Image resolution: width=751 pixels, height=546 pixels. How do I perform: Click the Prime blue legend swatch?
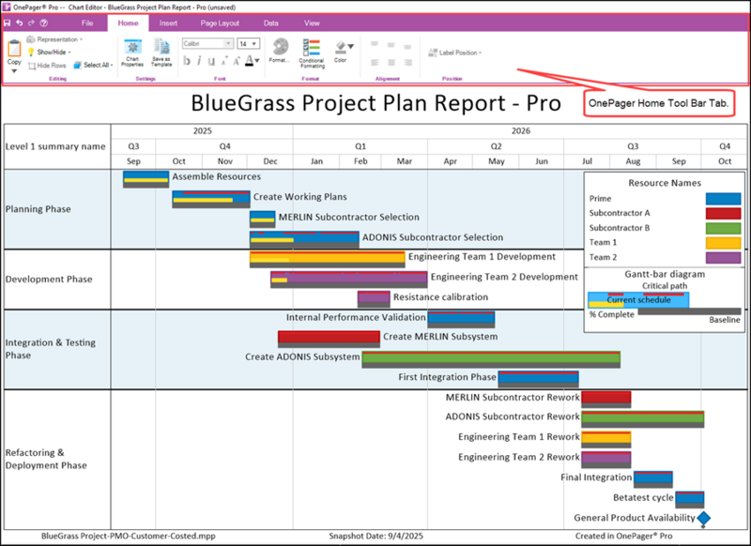point(723,199)
